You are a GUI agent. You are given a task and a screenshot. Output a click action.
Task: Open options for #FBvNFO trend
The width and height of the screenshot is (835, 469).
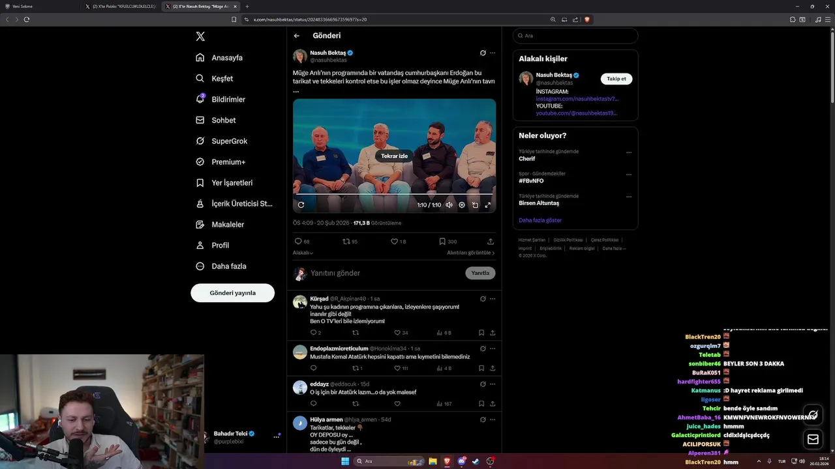pos(629,175)
